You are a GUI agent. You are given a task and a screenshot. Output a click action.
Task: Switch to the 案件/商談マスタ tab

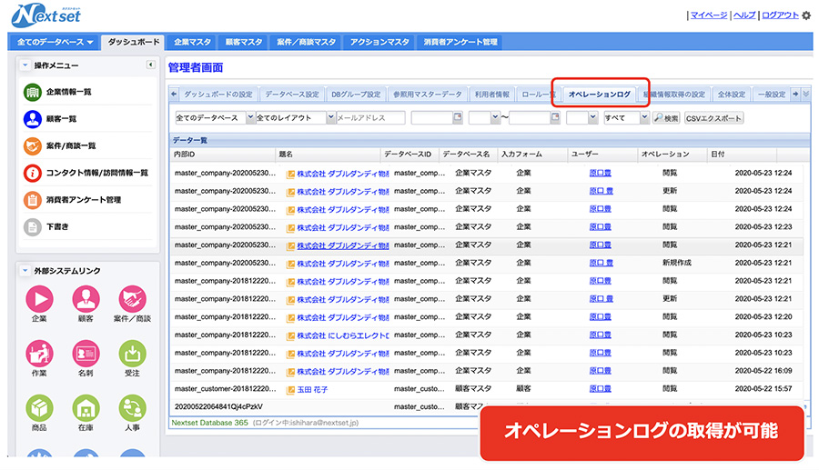pyautogui.click(x=306, y=42)
